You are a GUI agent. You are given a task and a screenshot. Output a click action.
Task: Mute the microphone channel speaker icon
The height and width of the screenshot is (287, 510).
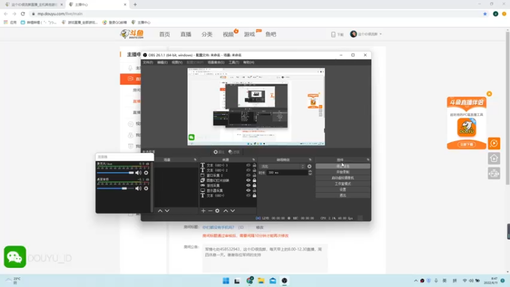pyautogui.click(x=138, y=173)
